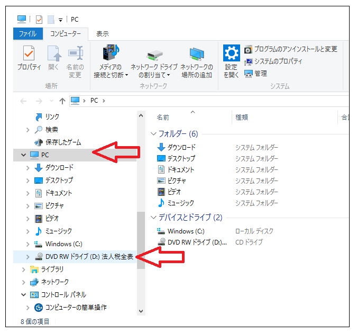This screenshot has height=333, width=357.
Task: Collapse the デバイスとドライブ group
Action: tap(154, 218)
